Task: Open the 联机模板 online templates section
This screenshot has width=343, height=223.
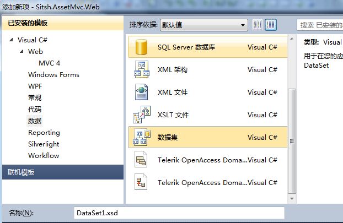Action: point(63,172)
